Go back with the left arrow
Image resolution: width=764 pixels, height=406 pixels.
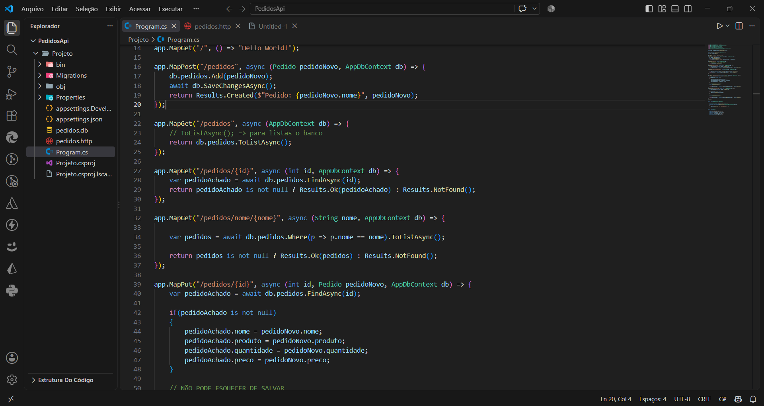pos(229,9)
